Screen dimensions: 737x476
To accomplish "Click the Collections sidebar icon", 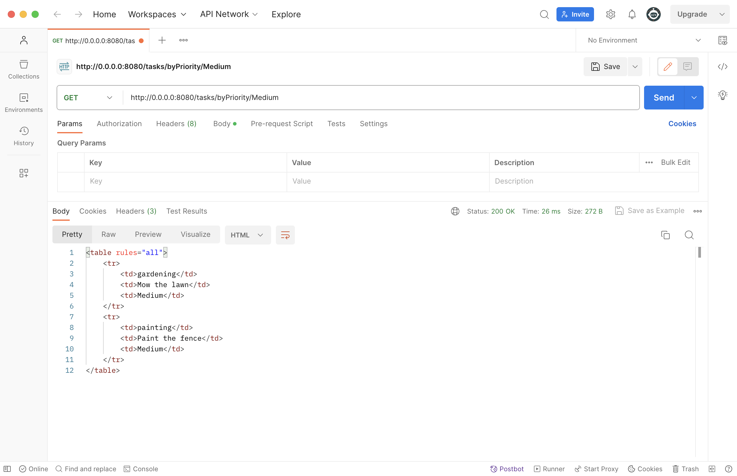I will 24,69.
